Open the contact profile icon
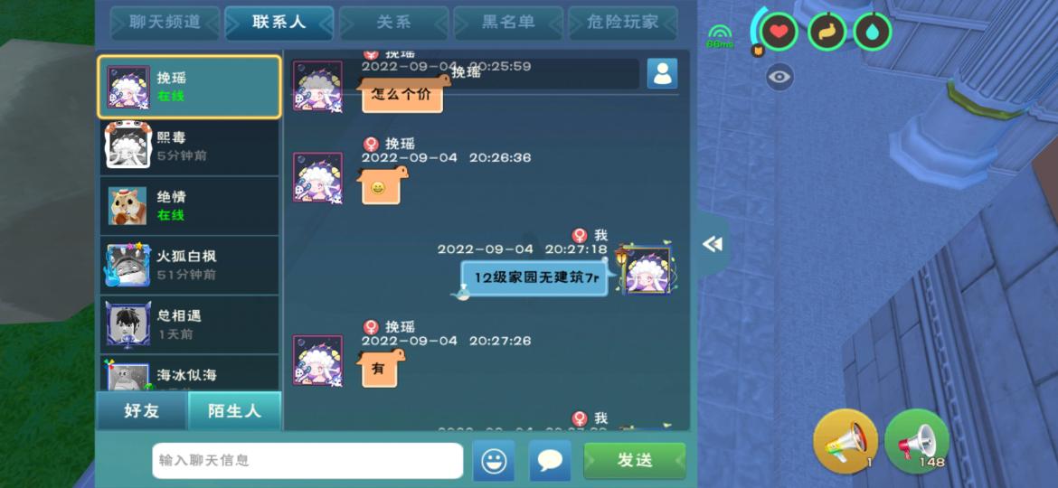This screenshot has width=1058, height=488. [x=662, y=73]
